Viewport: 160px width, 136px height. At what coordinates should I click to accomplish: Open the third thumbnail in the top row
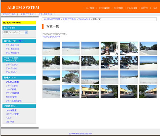90,48
